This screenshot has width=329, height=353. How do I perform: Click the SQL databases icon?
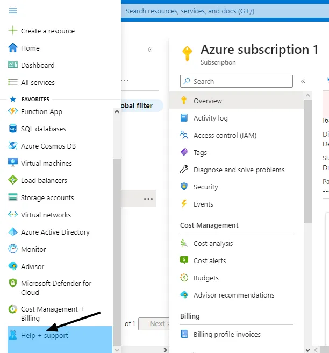[13, 129]
